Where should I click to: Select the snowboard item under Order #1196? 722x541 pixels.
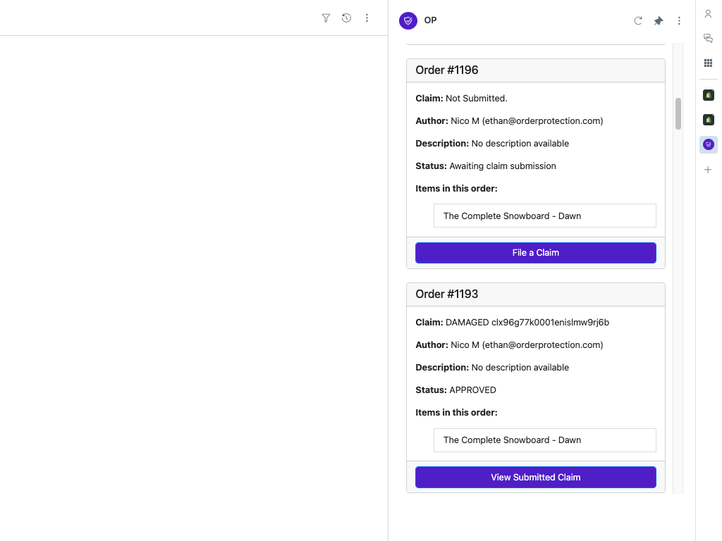544,216
